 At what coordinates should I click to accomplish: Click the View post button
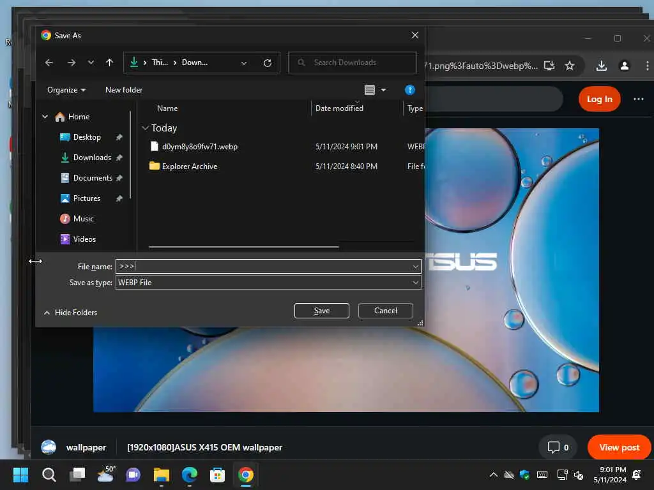(x=620, y=447)
